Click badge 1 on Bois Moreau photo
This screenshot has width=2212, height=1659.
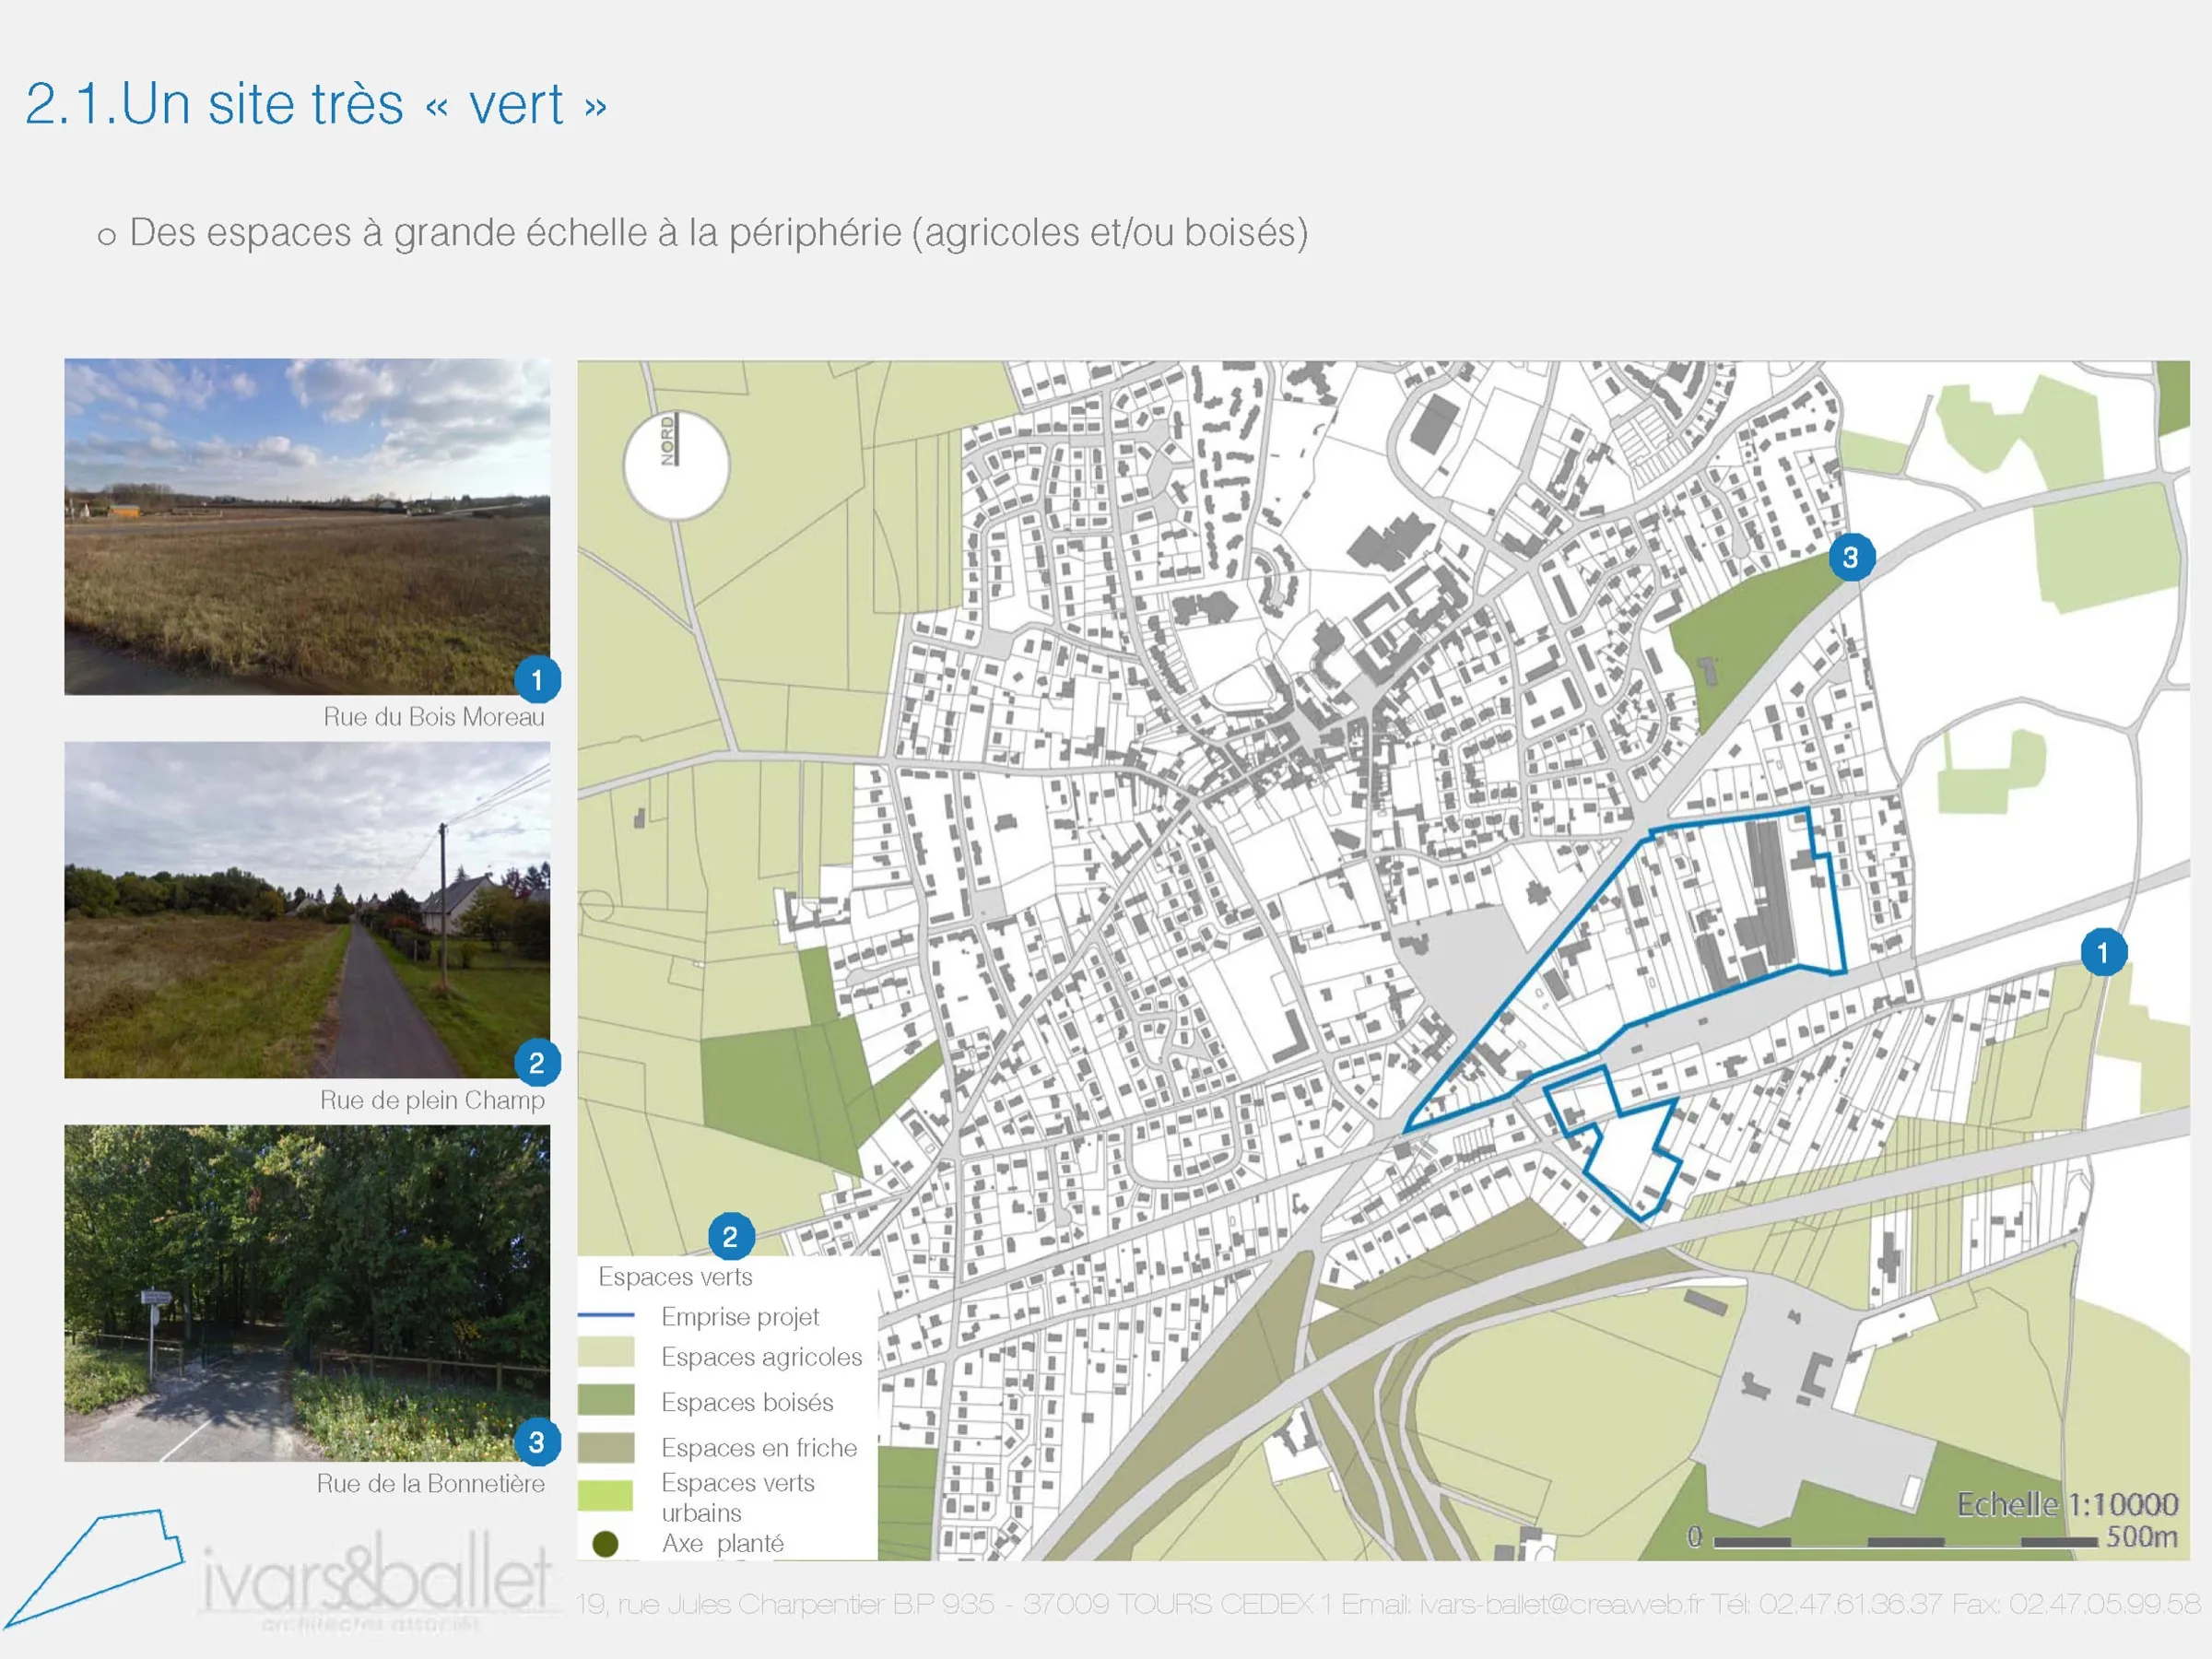tap(537, 680)
